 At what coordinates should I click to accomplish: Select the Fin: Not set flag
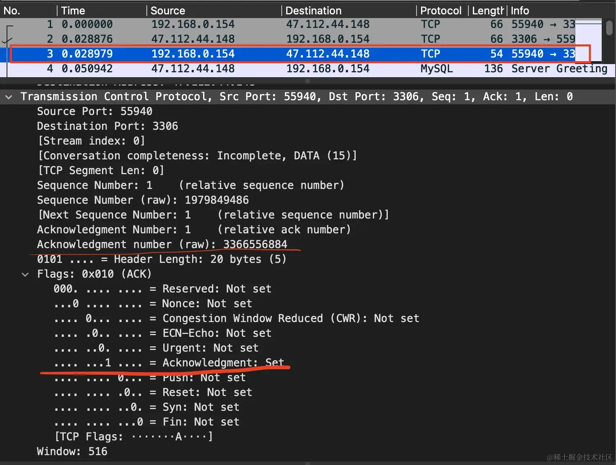click(x=146, y=422)
